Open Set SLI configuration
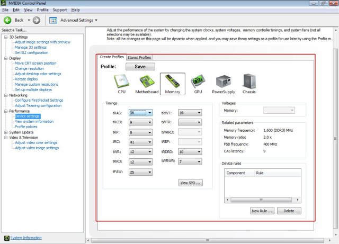This screenshot has height=244, width=339. point(32,53)
